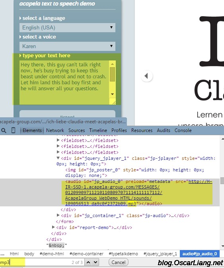Click the textarea scrollbar thumb

point(112,74)
